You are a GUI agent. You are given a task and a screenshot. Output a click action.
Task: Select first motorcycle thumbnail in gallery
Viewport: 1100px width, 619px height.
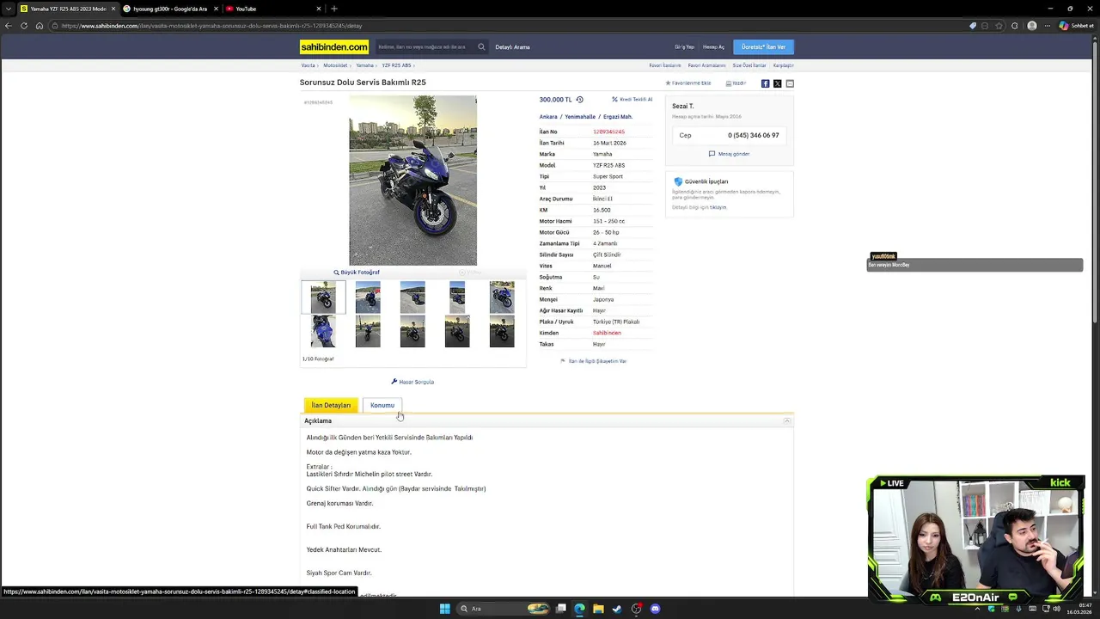point(323,297)
